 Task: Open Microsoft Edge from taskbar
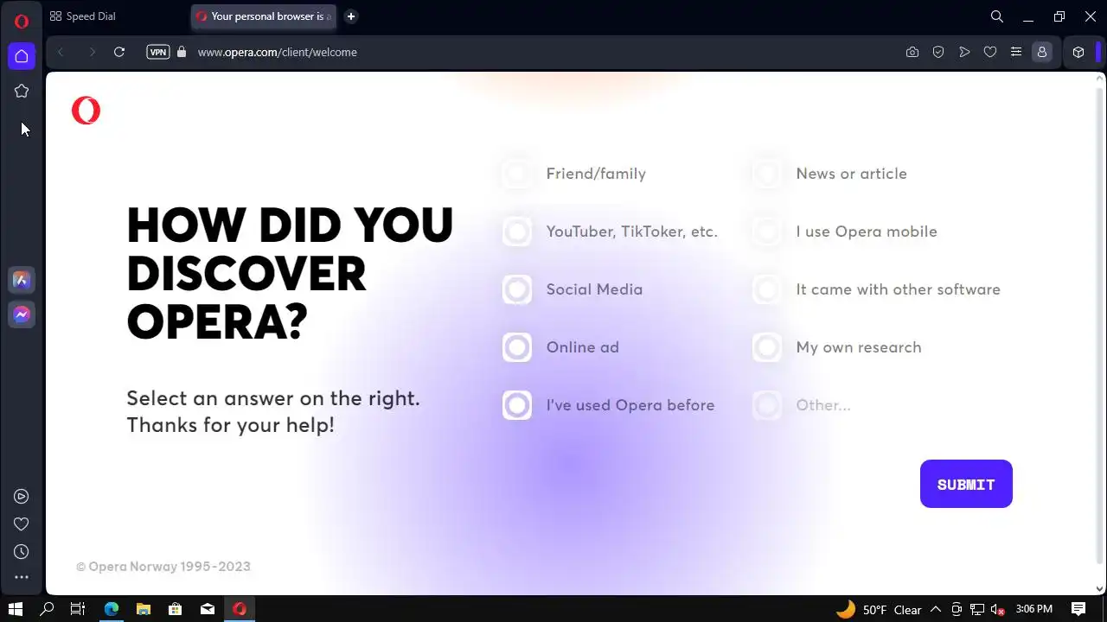click(x=112, y=609)
